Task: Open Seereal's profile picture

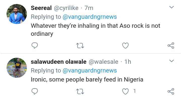Action: coord(17,14)
